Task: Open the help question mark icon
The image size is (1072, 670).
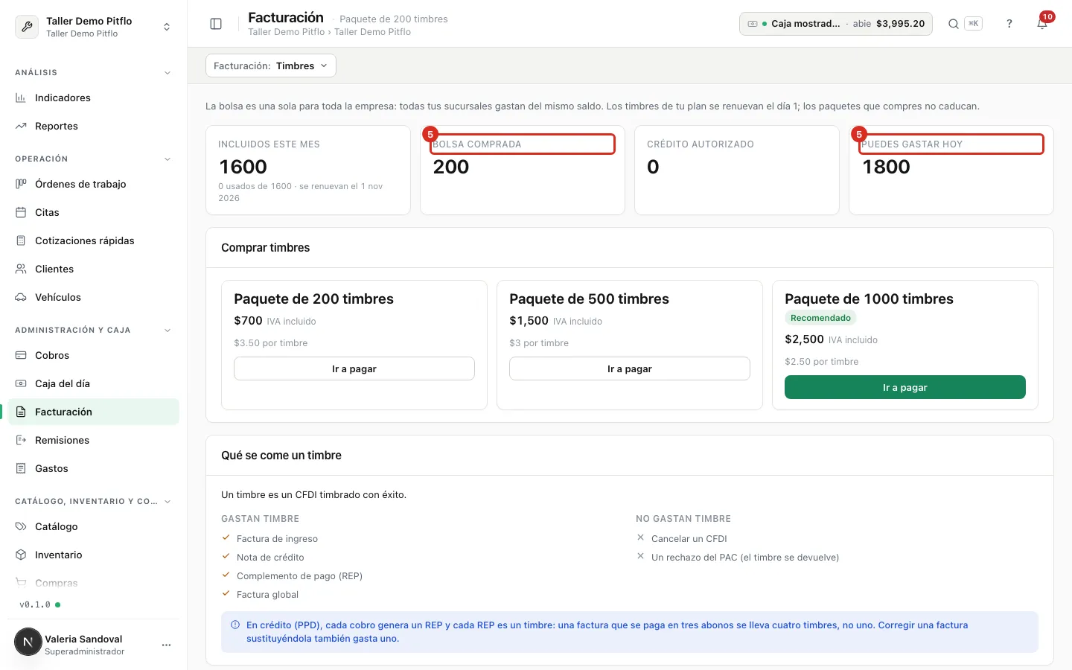Action: click(x=1009, y=24)
